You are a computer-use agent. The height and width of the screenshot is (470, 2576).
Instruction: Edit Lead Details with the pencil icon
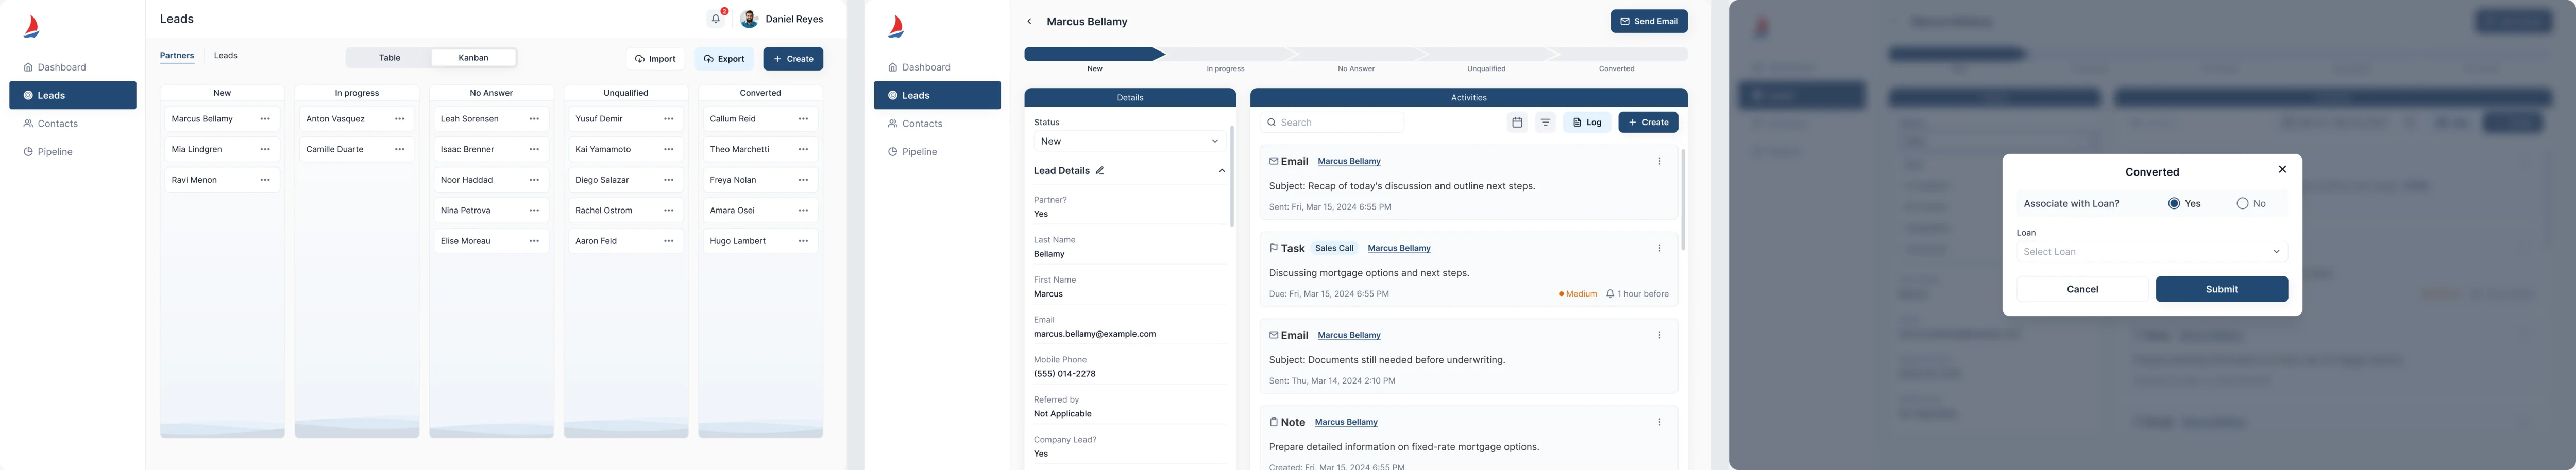(1100, 171)
